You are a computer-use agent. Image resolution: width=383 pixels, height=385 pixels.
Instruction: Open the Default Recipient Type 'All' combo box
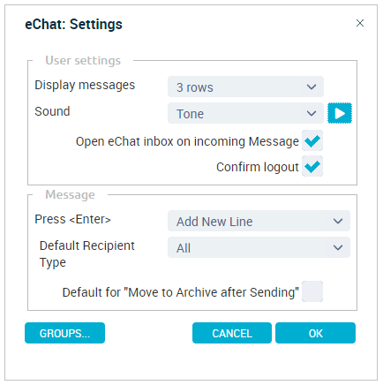tap(259, 247)
